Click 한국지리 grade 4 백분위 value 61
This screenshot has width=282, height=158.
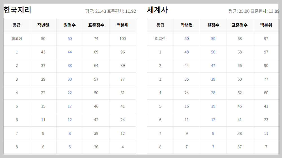(x=123, y=93)
